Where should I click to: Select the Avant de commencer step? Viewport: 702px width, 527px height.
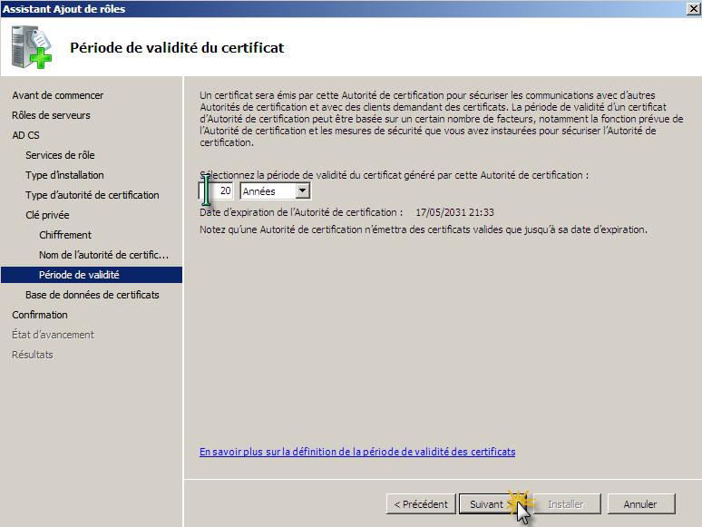pos(58,95)
